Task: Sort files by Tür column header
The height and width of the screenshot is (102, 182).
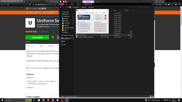Action: tap(119, 10)
